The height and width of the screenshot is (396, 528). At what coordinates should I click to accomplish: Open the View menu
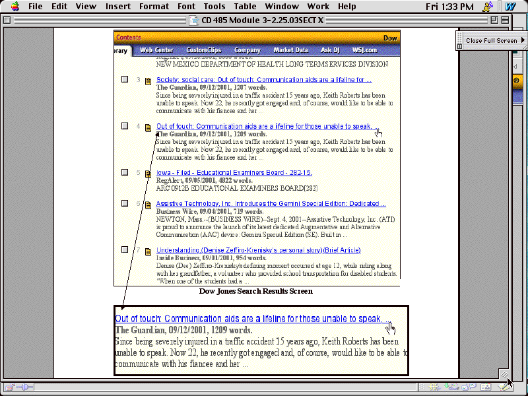[86, 7]
